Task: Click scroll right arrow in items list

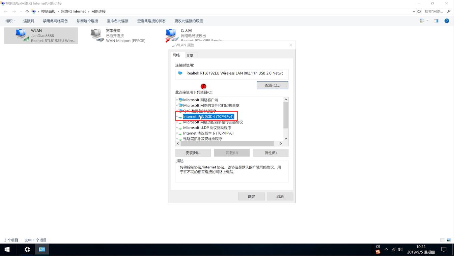Action: [281, 143]
